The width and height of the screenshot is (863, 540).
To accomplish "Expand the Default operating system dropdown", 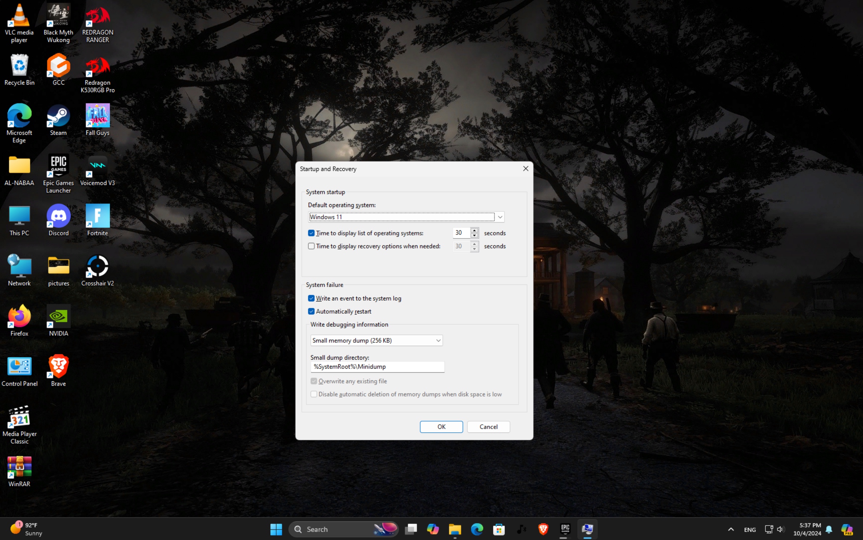I will [x=500, y=217].
